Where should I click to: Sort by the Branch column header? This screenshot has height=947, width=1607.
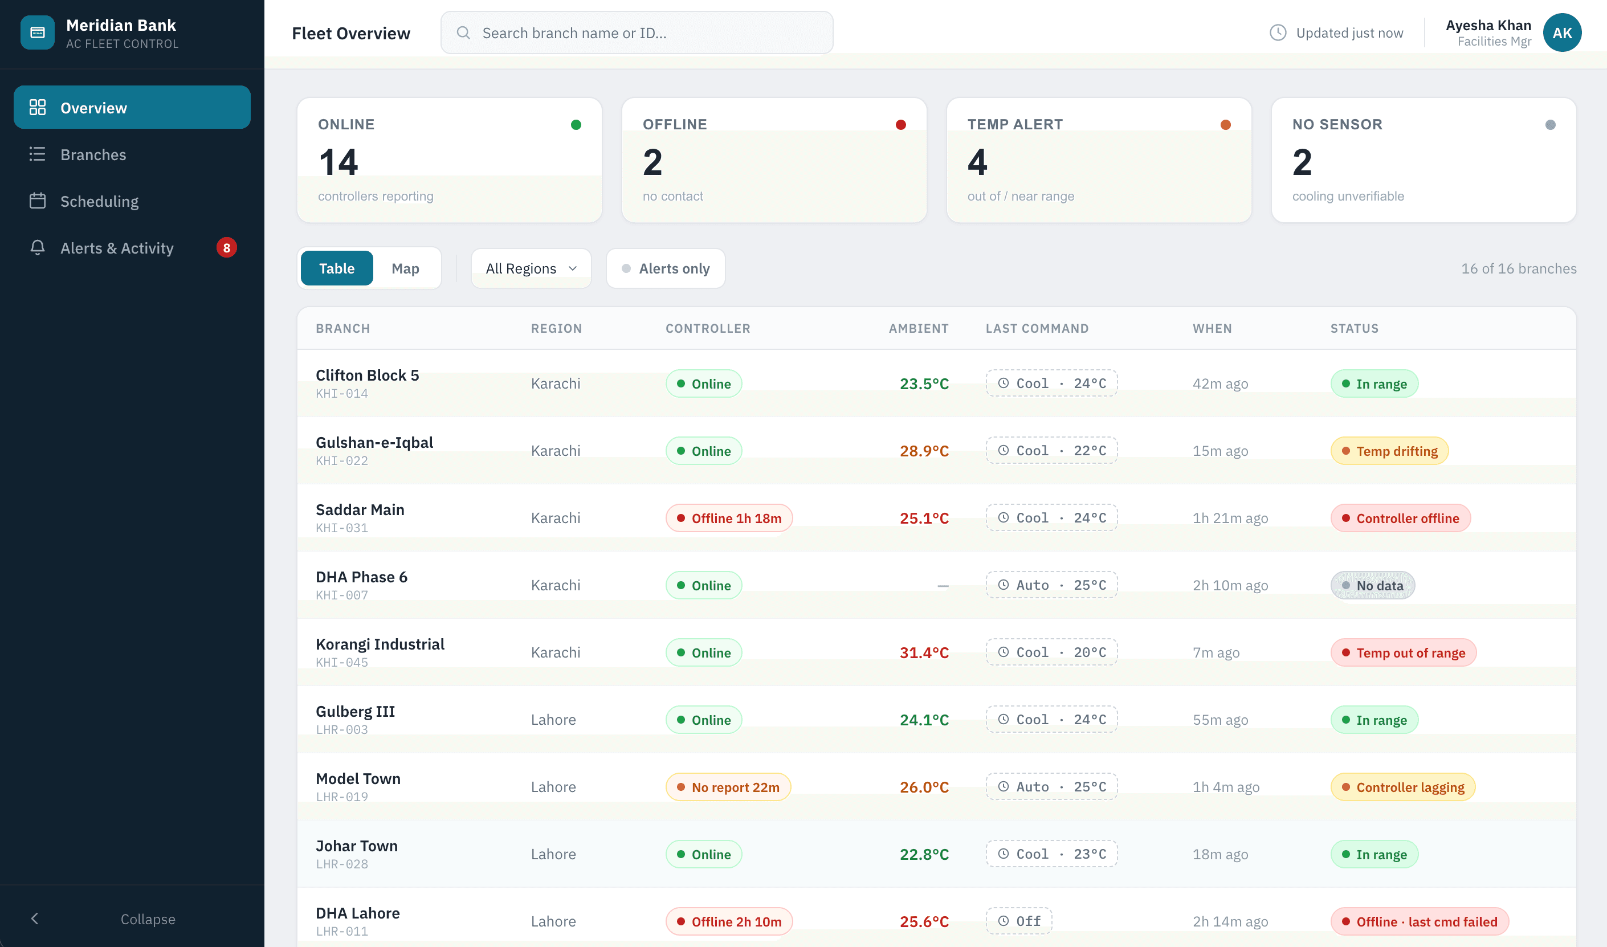pyautogui.click(x=342, y=328)
